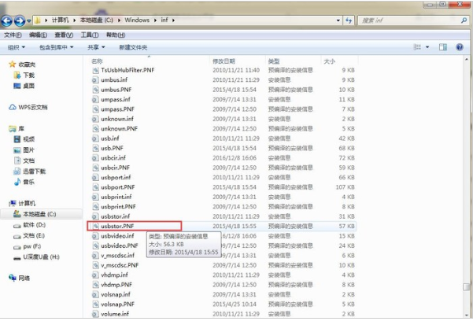
Task: Open 桌面 in the favorites sidebar
Action: pyautogui.click(x=28, y=85)
